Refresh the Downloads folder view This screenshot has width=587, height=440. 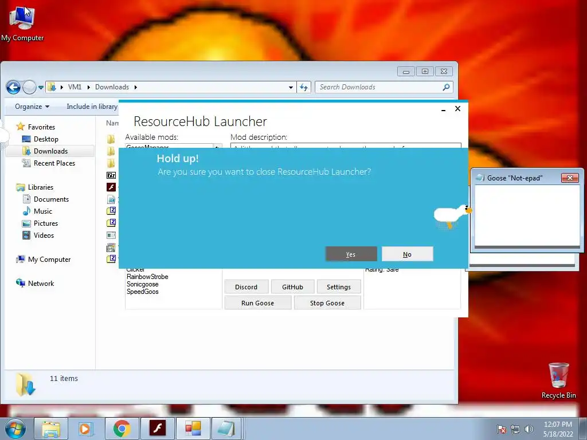pos(304,87)
